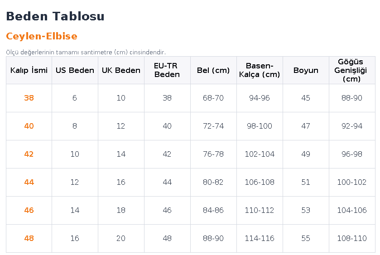Click the Göğüs Genişliği (cm) header
380x255 pixels.
coord(352,70)
